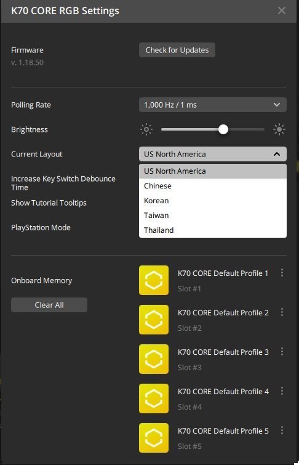Collapse the Current Layout dropdown

(x=213, y=154)
